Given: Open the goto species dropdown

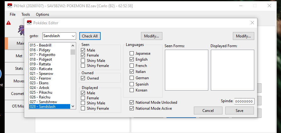Looking at the screenshot, I should [73, 36].
